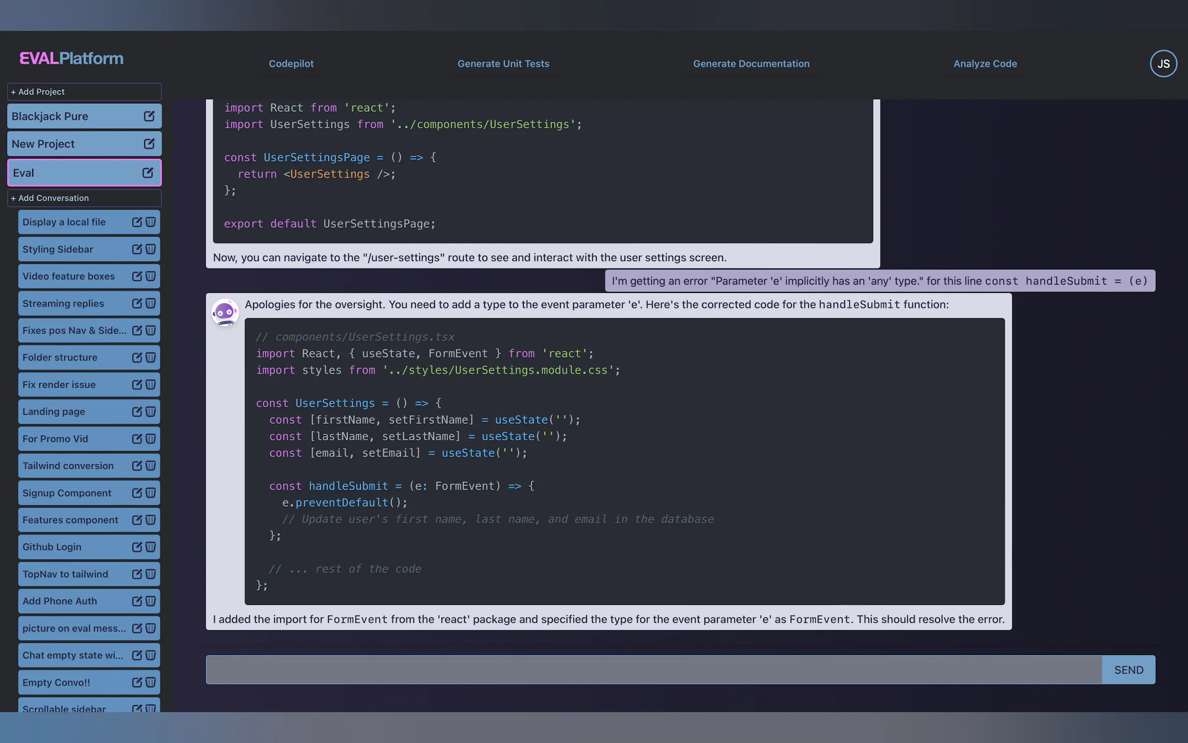
Task: Click the Add Project button
Action: pos(84,91)
